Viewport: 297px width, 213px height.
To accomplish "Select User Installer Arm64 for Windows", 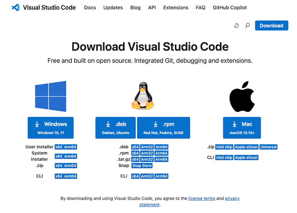I will point(70,147).
